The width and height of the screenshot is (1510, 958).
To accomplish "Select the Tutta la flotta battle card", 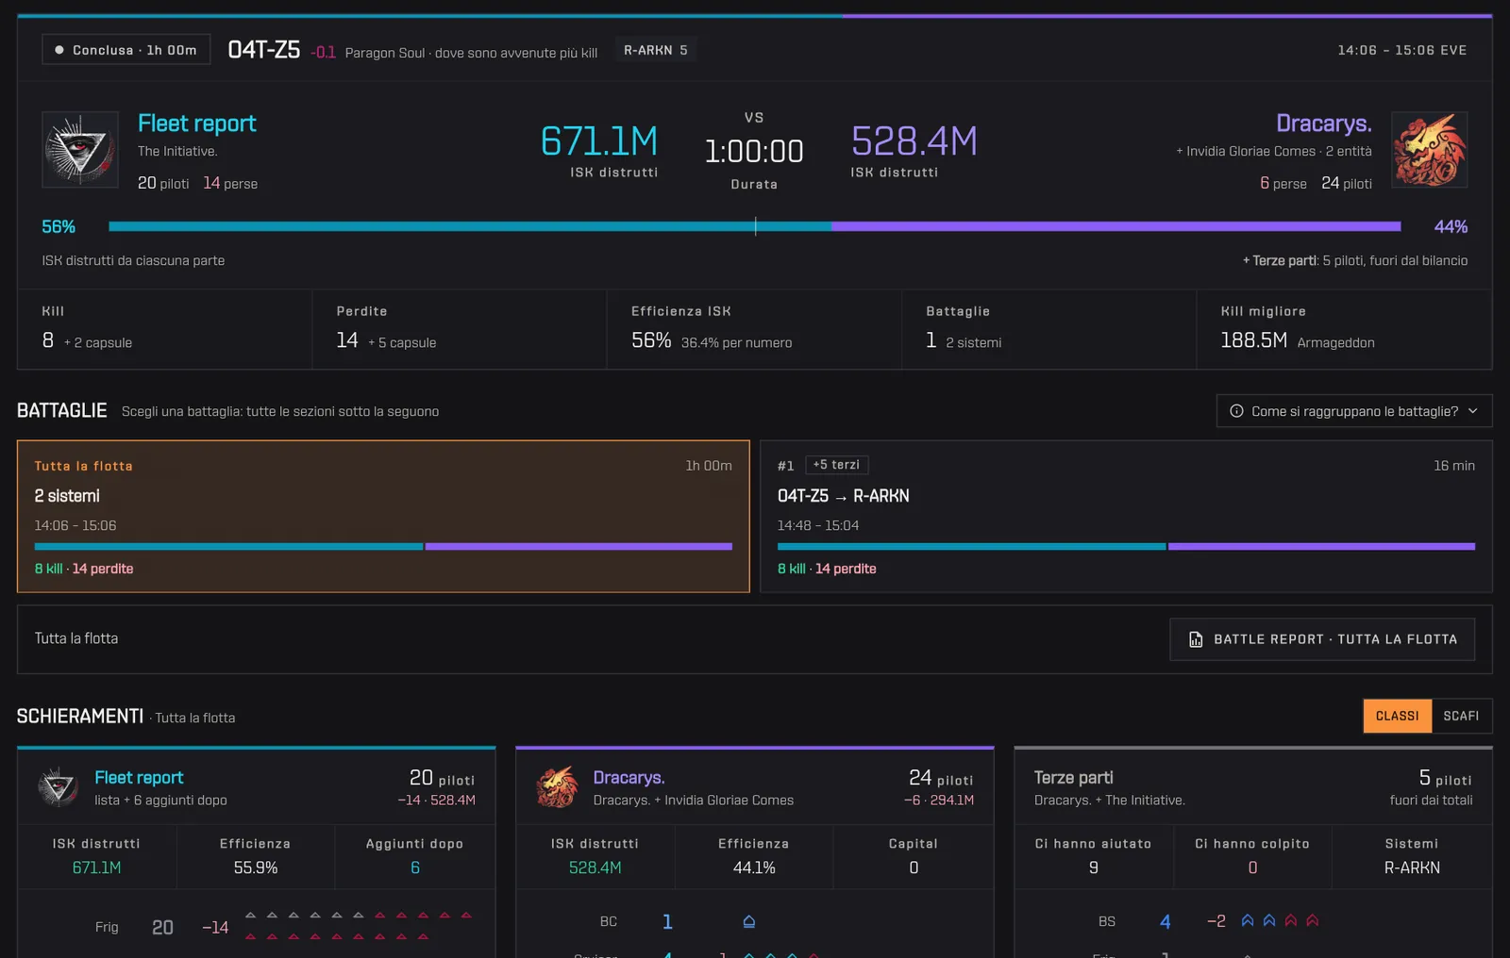I will click(383, 516).
